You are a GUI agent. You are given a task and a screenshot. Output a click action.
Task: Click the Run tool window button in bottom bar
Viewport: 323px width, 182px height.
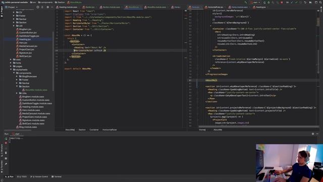9,176
